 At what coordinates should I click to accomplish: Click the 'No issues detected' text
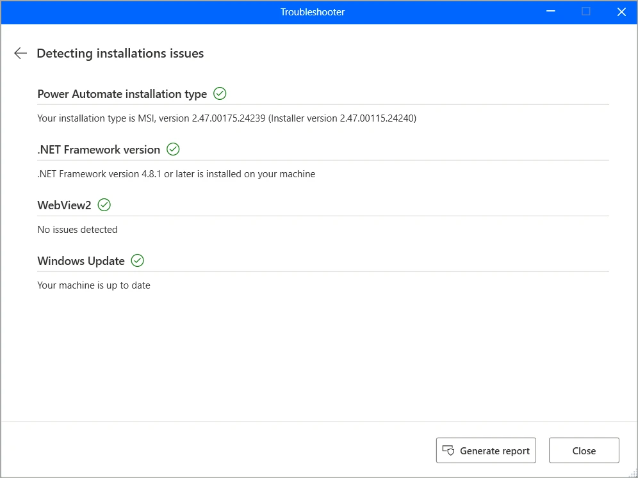coord(78,230)
